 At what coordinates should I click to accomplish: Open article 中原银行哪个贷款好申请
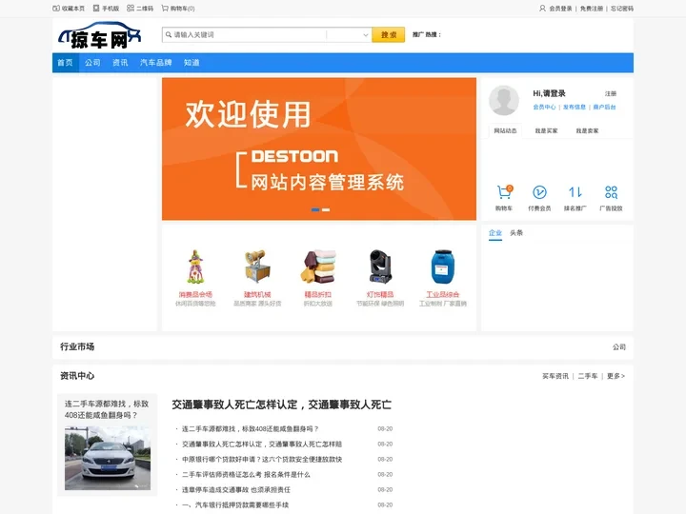262,460
